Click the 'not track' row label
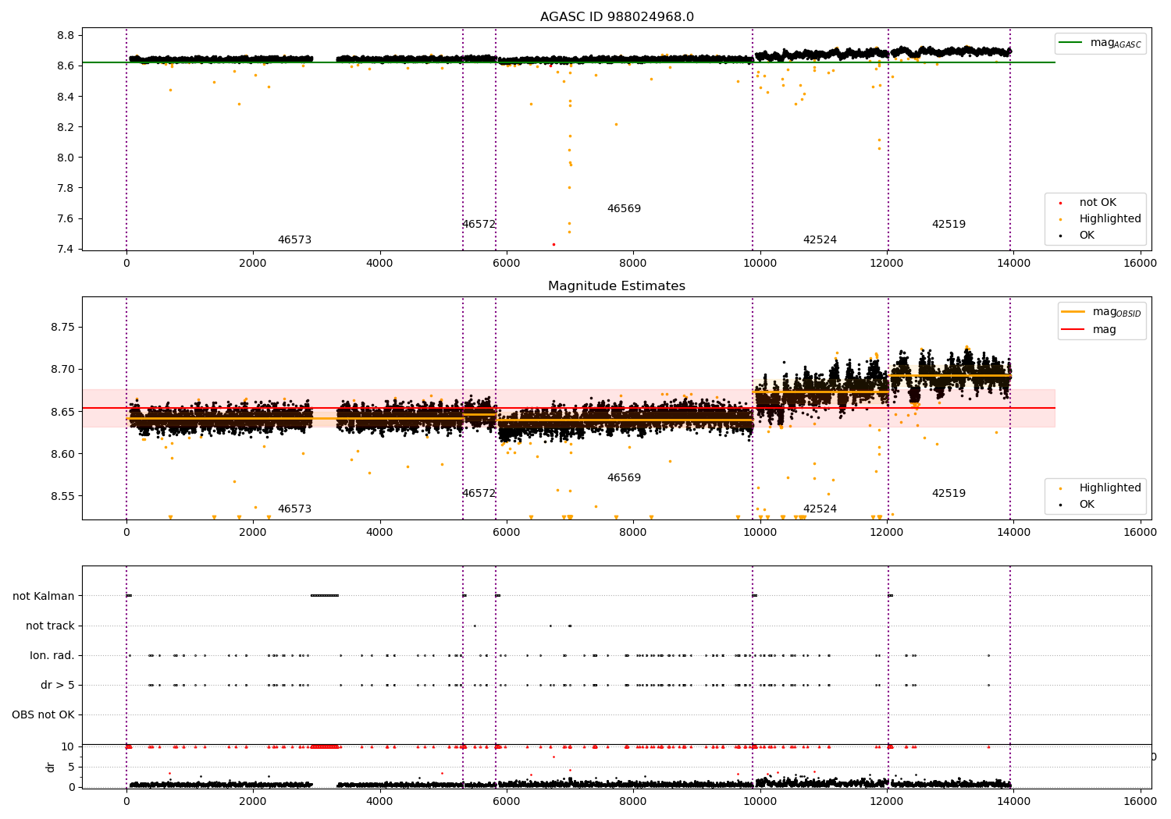The width and height of the screenshot is (1171, 819). click(x=50, y=626)
